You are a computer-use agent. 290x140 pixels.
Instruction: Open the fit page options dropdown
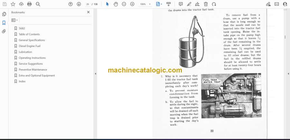159,4
